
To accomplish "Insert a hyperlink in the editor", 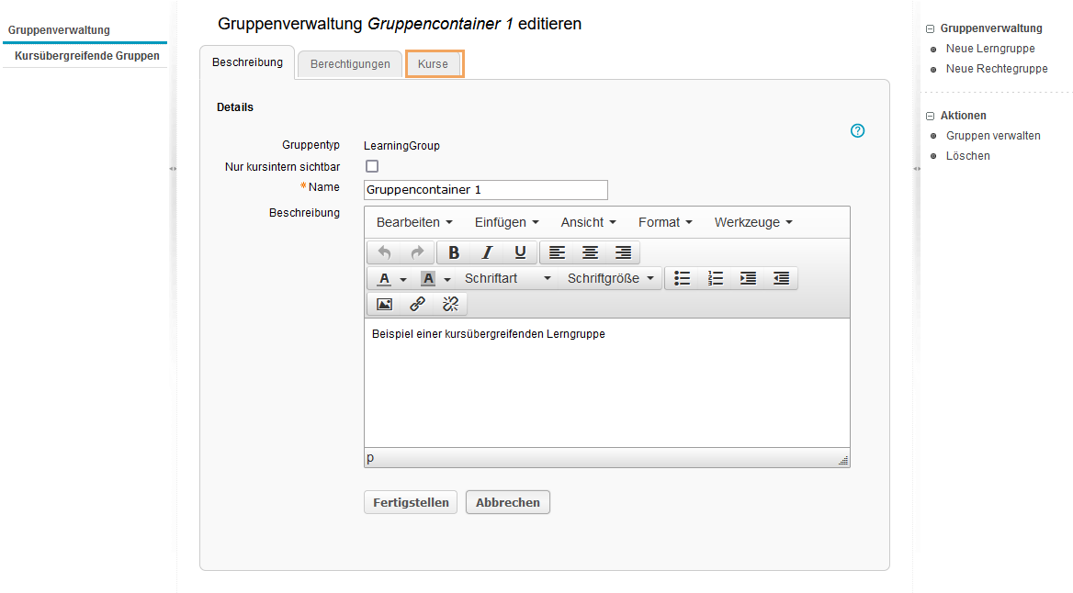I will (x=417, y=304).
